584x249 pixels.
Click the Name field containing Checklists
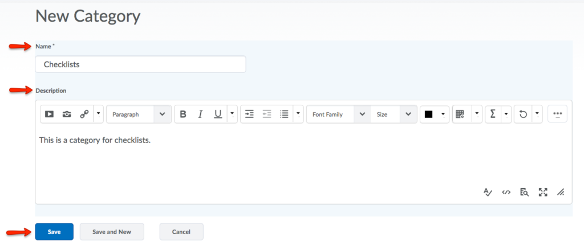pyautogui.click(x=140, y=64)
